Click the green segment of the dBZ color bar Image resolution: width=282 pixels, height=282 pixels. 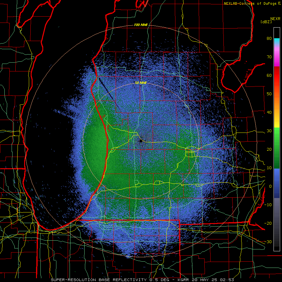point(277,148)
